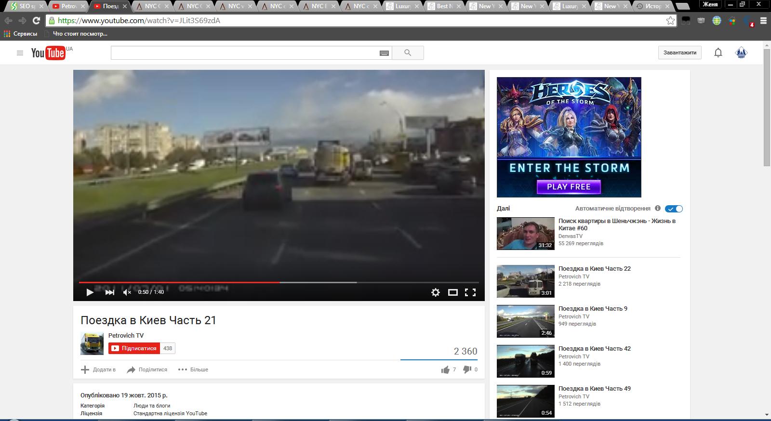Go forward with browser forward arrow

[x=22, y=21]
